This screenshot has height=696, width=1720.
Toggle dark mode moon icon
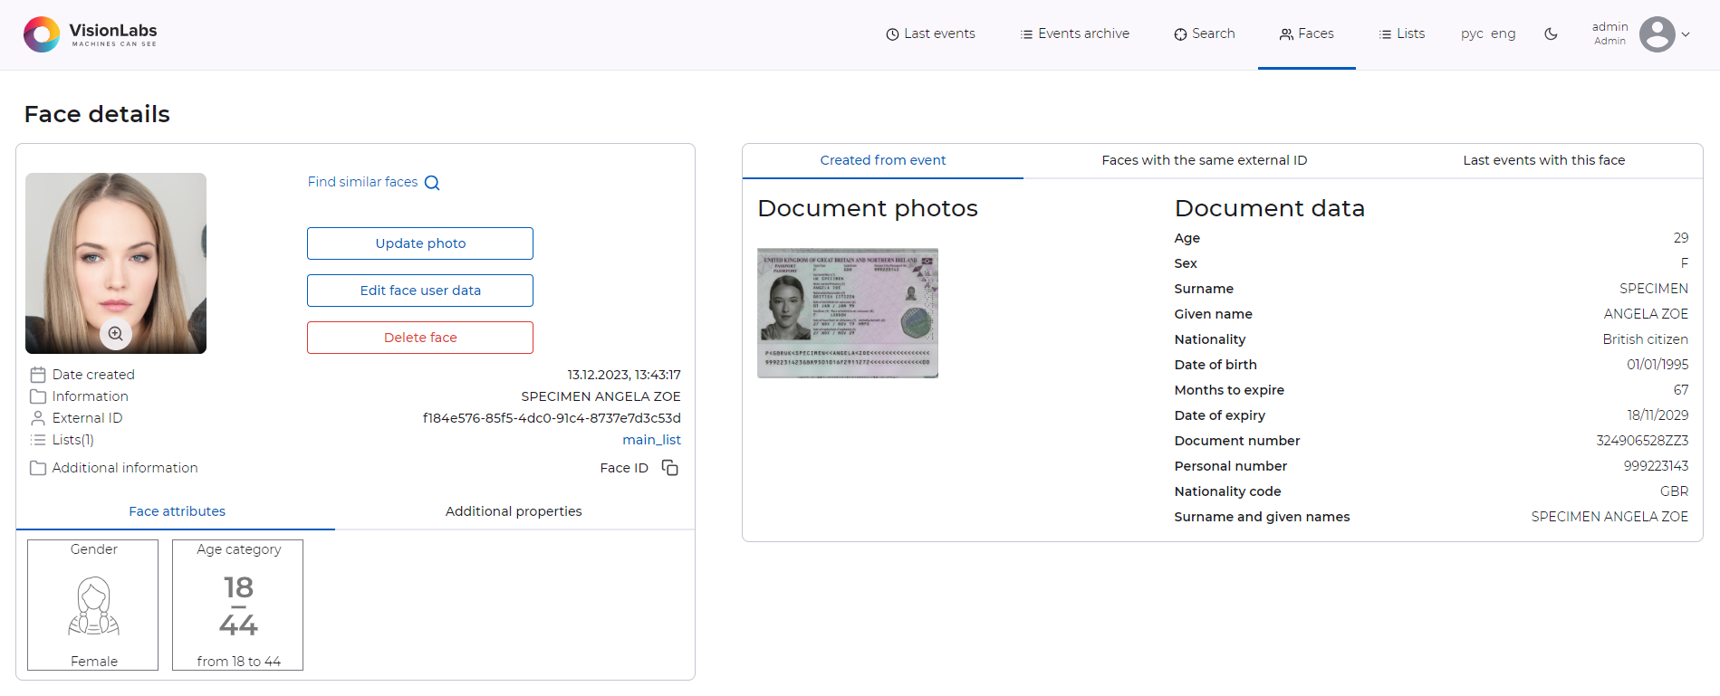1551,33
